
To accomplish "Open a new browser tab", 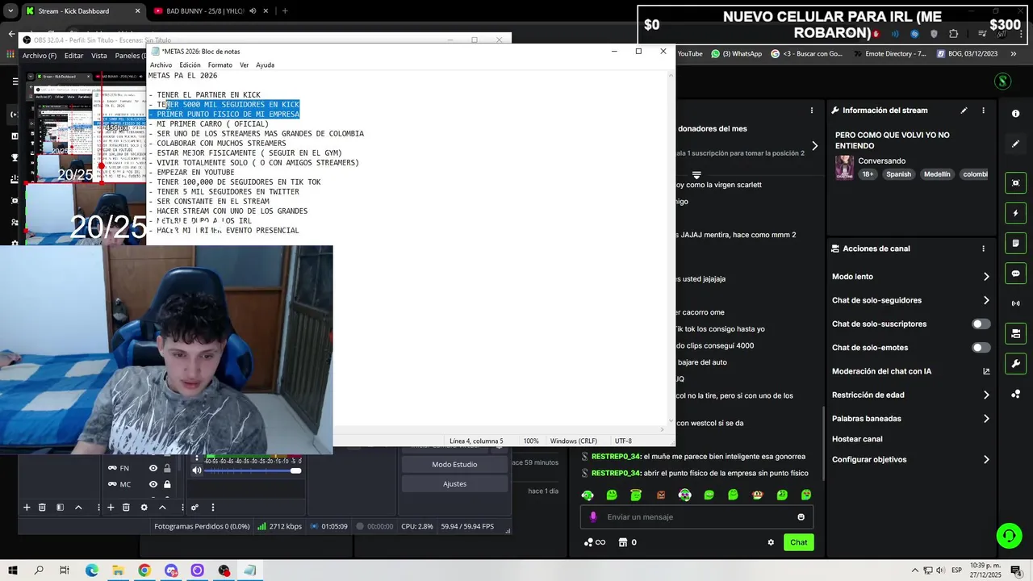I will 284,11.
